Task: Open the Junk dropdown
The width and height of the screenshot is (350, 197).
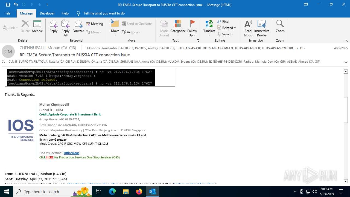Action: 10,28
